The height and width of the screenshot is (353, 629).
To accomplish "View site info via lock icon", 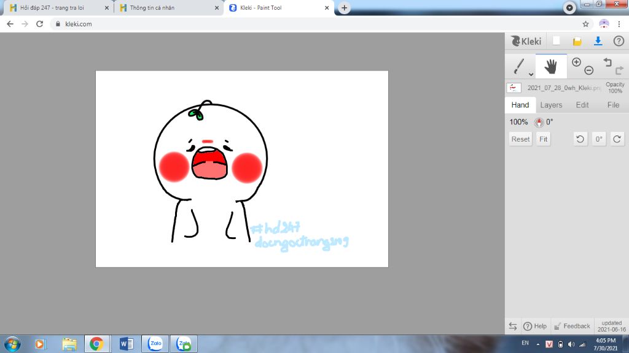I will pos(58,24).
